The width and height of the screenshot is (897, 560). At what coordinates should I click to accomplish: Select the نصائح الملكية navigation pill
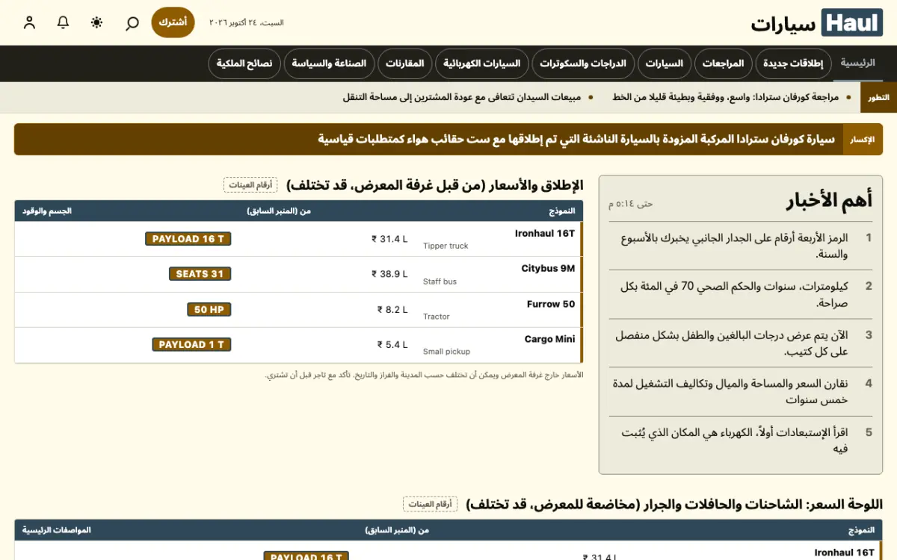(244, 63)
